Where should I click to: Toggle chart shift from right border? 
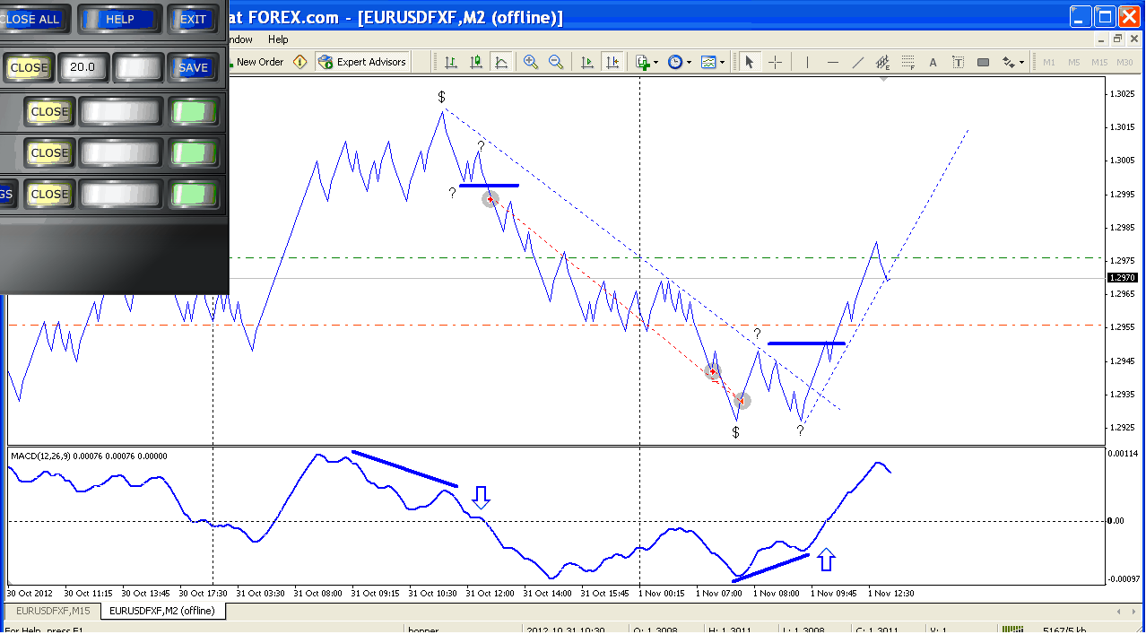pyautogui.click(x=612, y=62)
